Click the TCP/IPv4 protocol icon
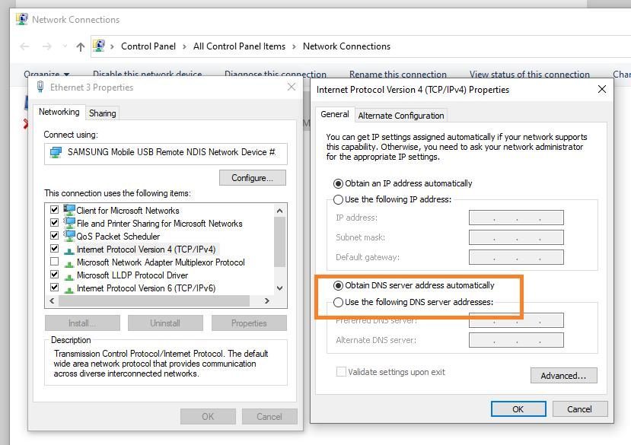Image resolution: width=631 pixels, height=445 pixels. (69, 251)
